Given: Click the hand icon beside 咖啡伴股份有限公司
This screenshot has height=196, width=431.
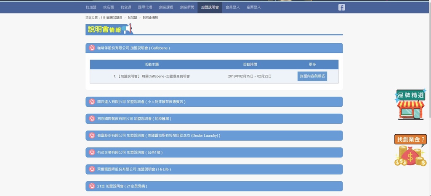Looking at the screenshot, I should coord(92,48).
